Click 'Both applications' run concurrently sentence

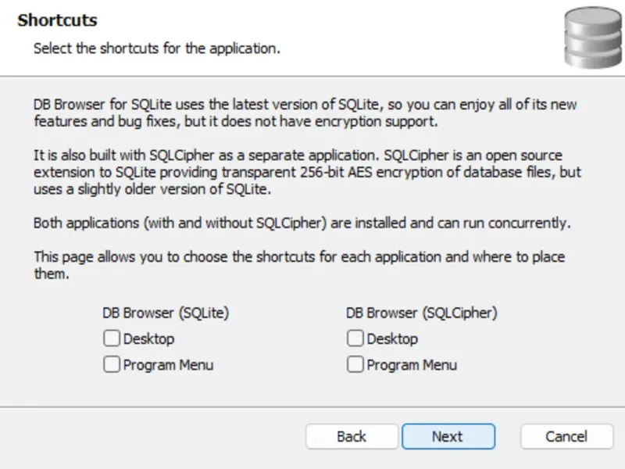tap(302, 223)
